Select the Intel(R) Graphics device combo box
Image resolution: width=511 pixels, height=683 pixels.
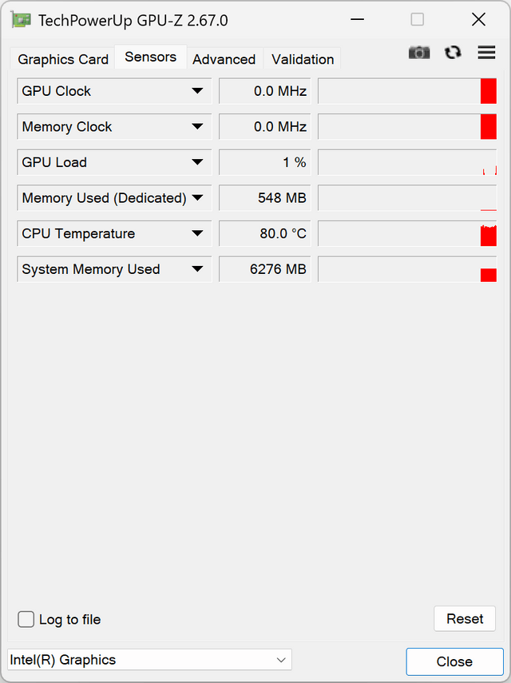pos(149,660)
